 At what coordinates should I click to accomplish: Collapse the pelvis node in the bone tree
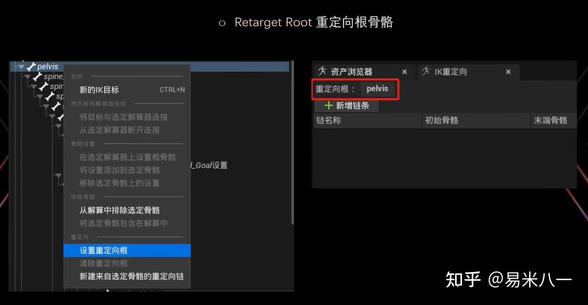point(21,66)
